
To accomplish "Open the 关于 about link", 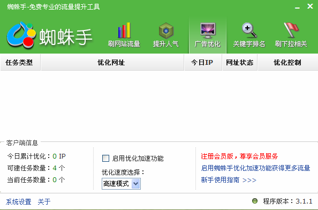I will (44, 201).
